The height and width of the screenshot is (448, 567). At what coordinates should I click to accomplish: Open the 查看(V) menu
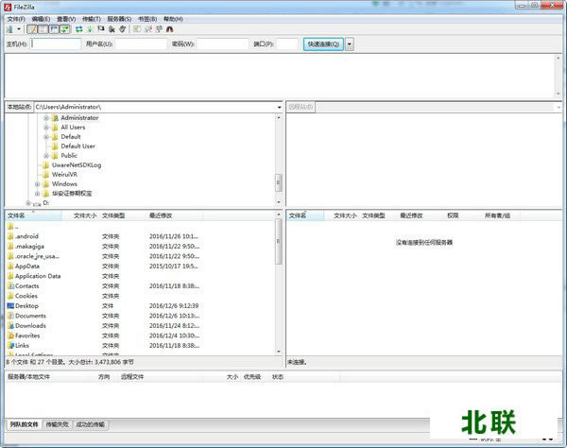(x=66, y=19)
